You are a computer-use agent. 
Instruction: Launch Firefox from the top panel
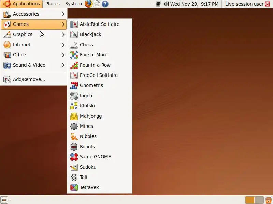pos(89,4)
